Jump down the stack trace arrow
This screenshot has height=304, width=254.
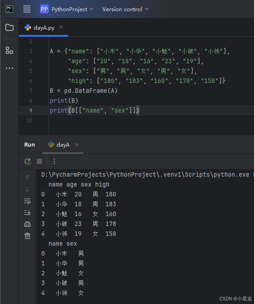27,189
